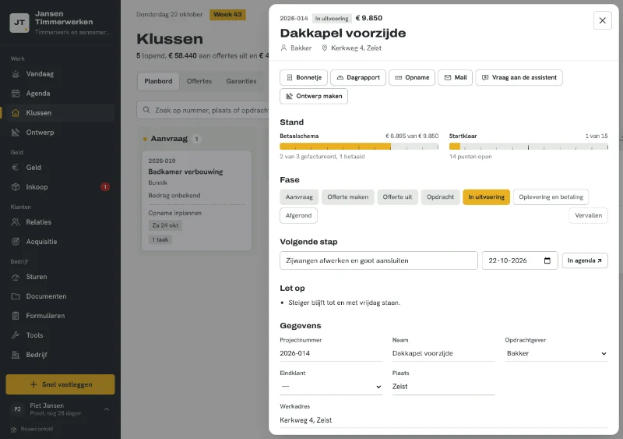Switch to the Offertes tab
This screenshot has width=623, height=439.
(199, 81)
